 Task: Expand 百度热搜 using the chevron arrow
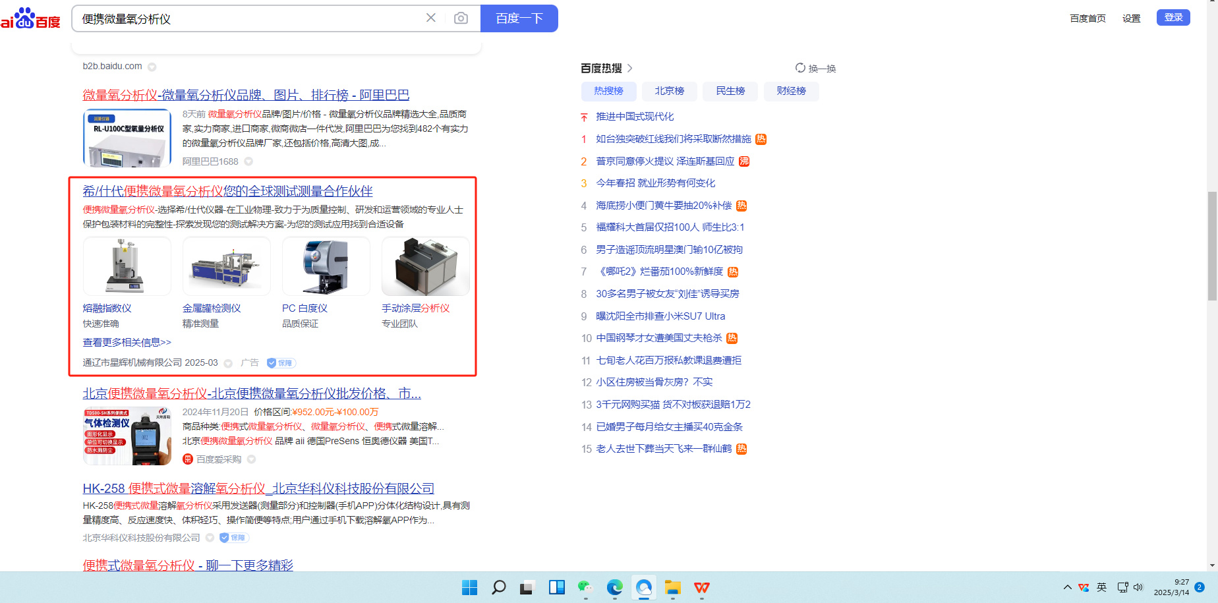630,68
